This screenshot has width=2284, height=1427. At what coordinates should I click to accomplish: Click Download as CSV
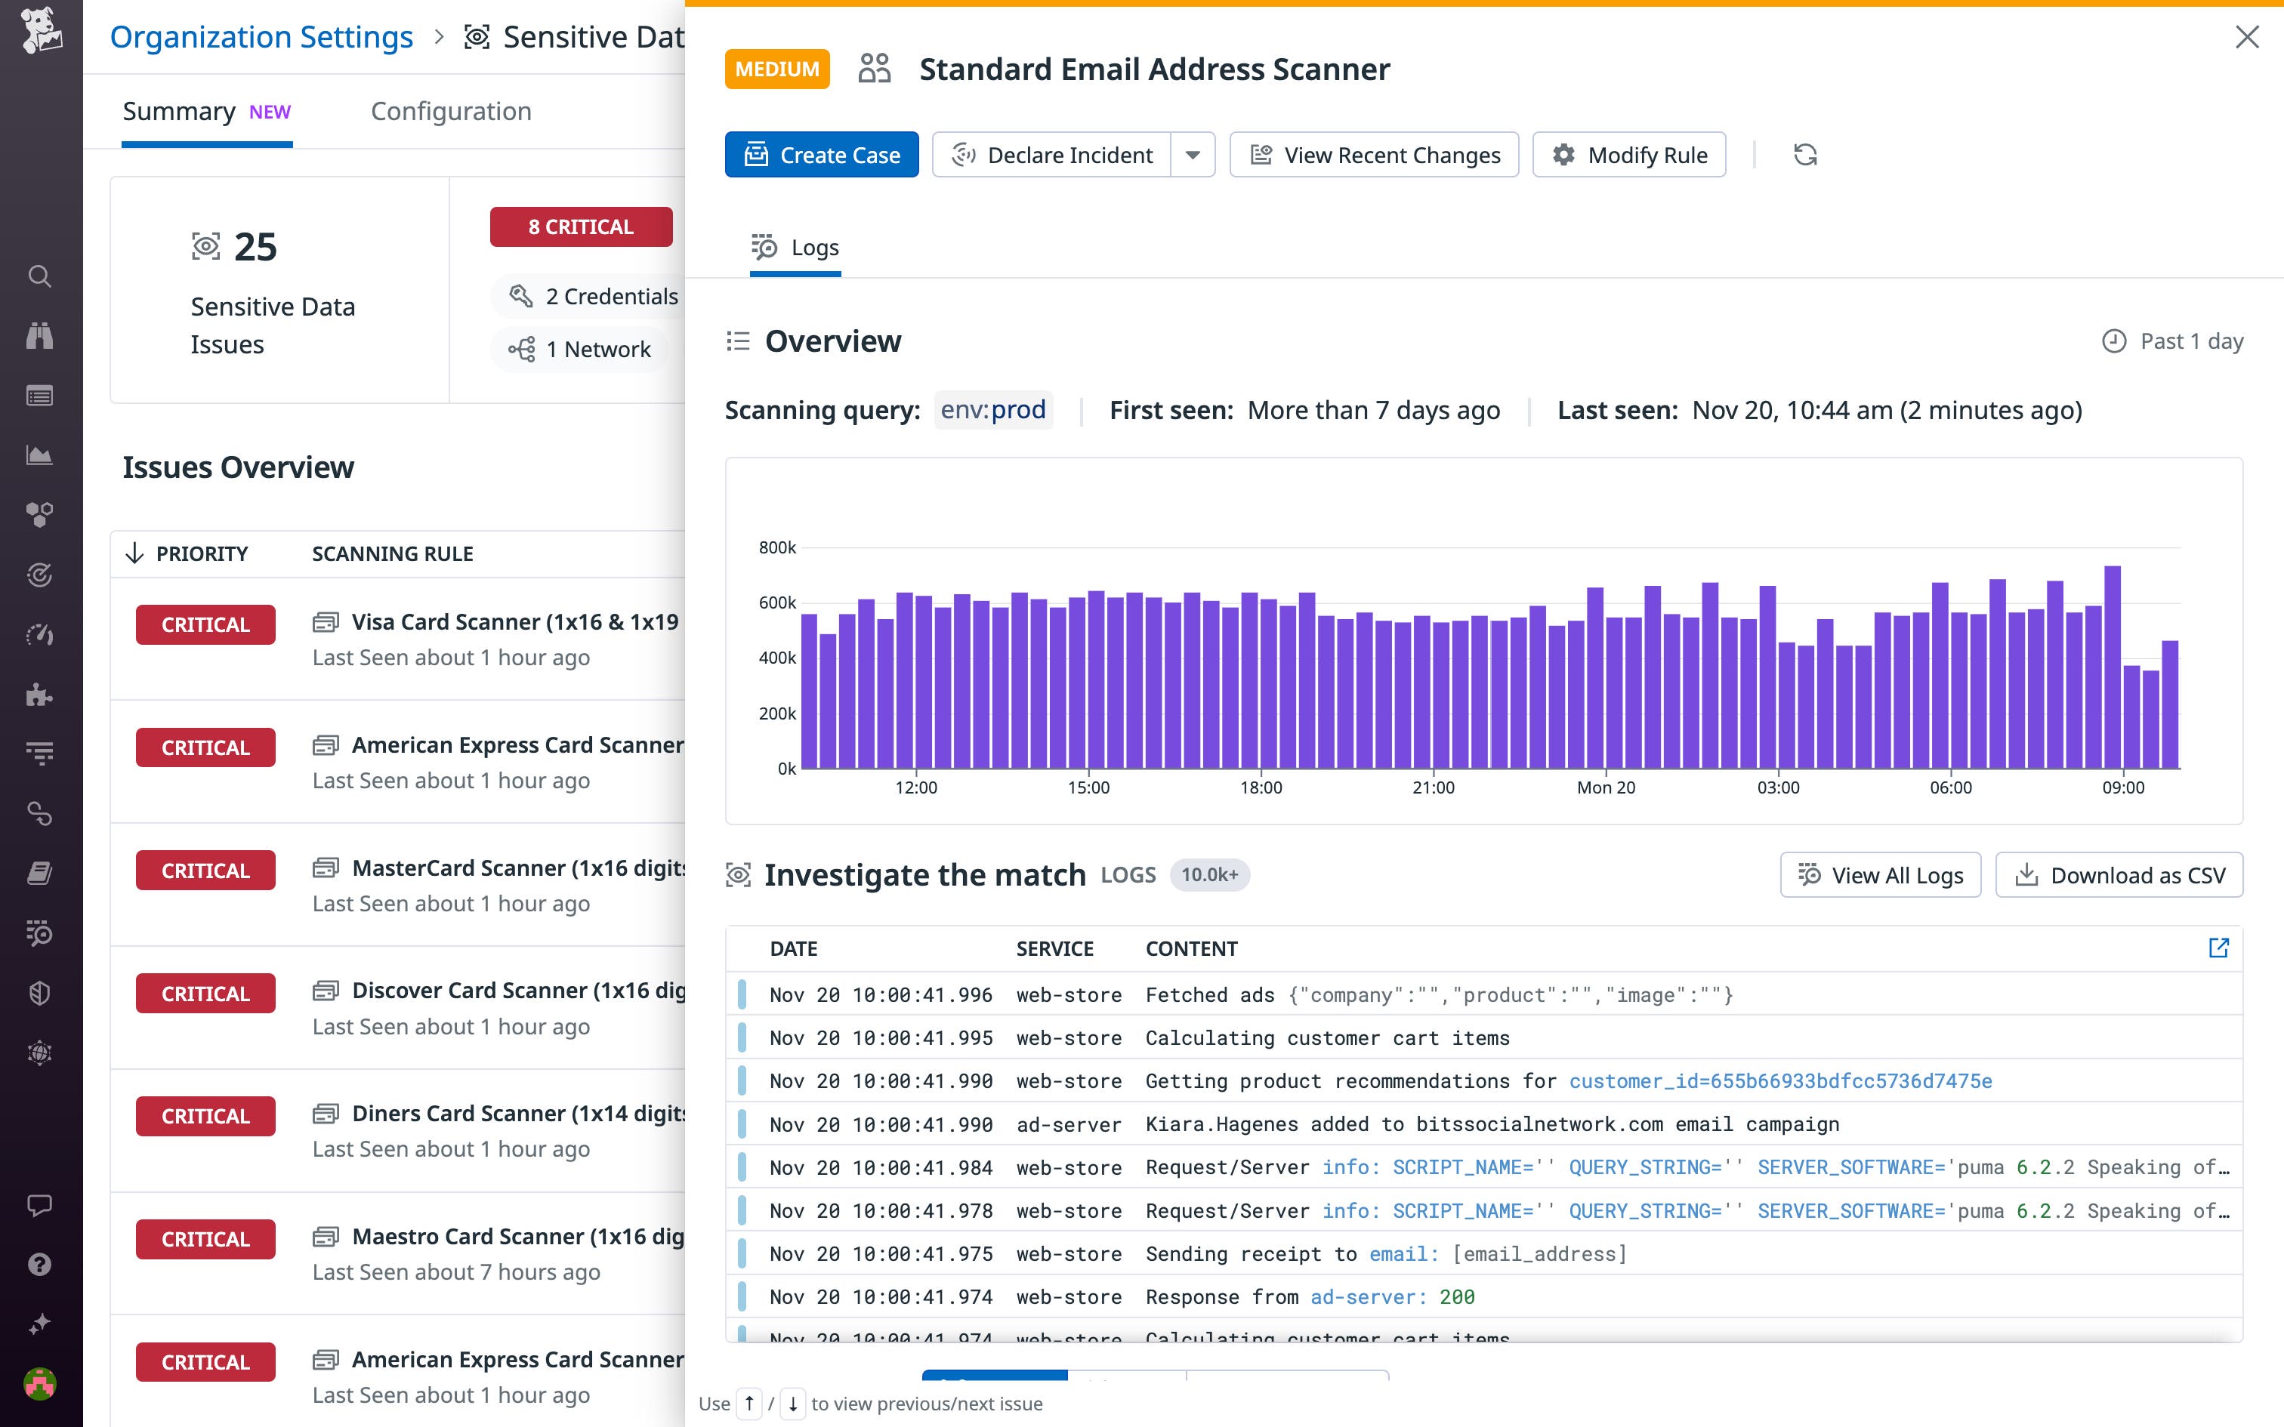tap(2119, 875)
